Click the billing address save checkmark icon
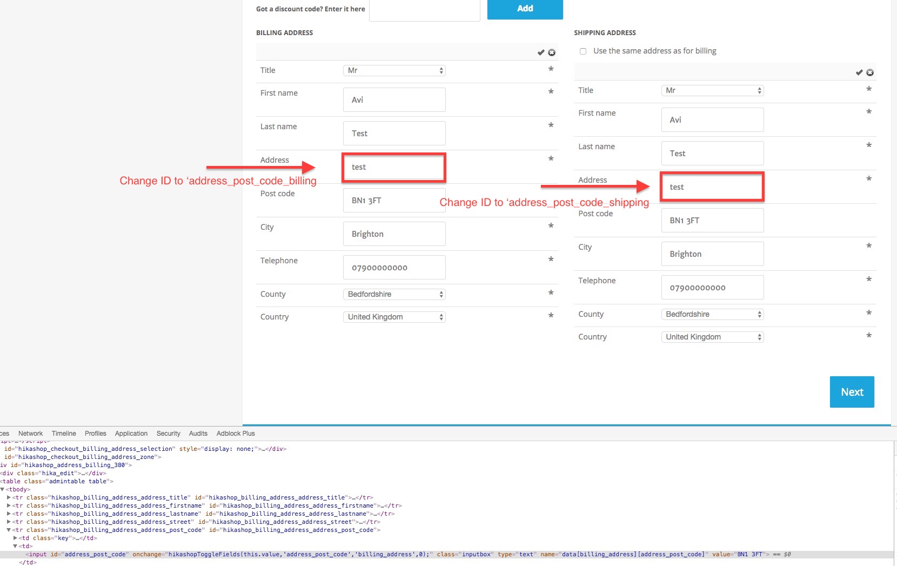Image resolution: width=897 pixels, height=566 pixels. pos(541,52)
